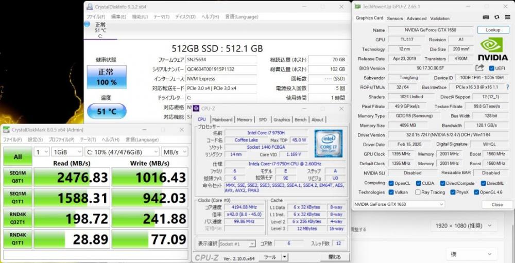Run the RND4K Q32T1 test button
Screen dimensions: 515x263
point(18,218)
